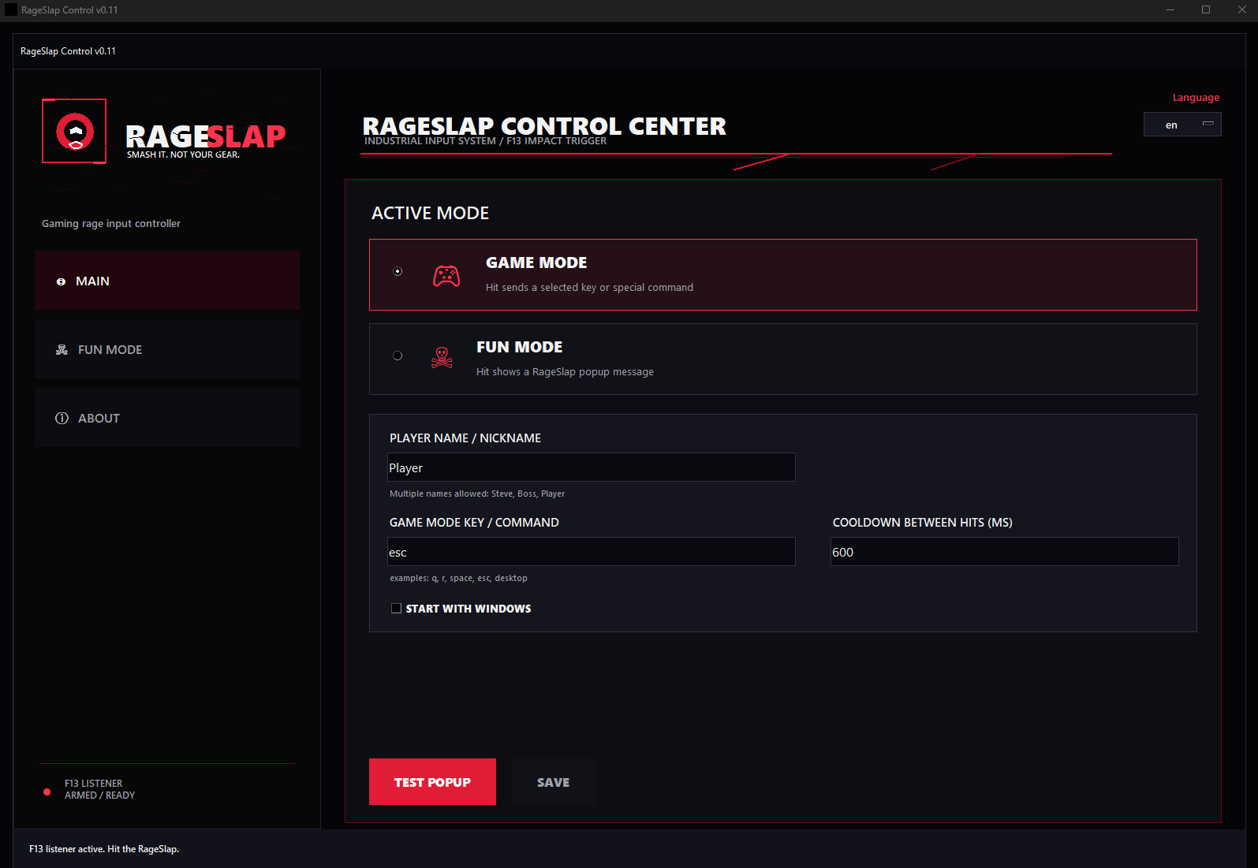Viewport: 1258px width, 868px height.
Task: Open the ABOUT page in the sidebar
Action: (167, 418)
